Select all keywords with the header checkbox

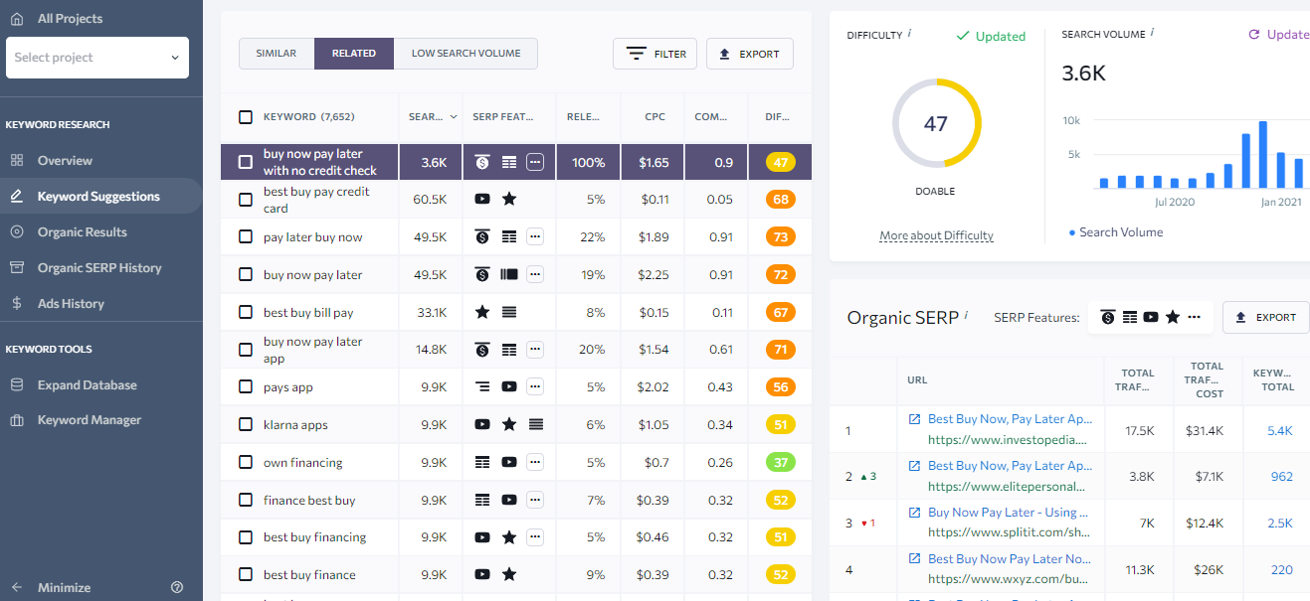[246, 116]
